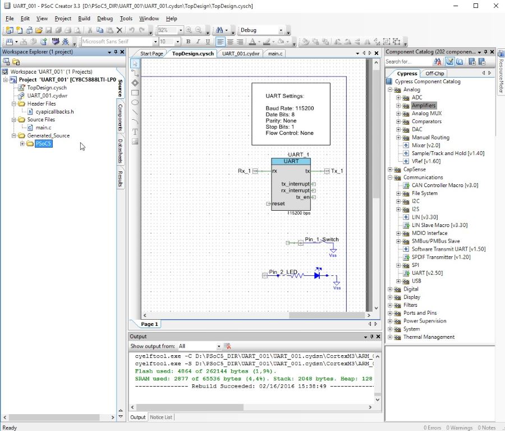Copy selection using toolbar icon
The height and width of the screenshot is (431, 505).
click(100, 30)
